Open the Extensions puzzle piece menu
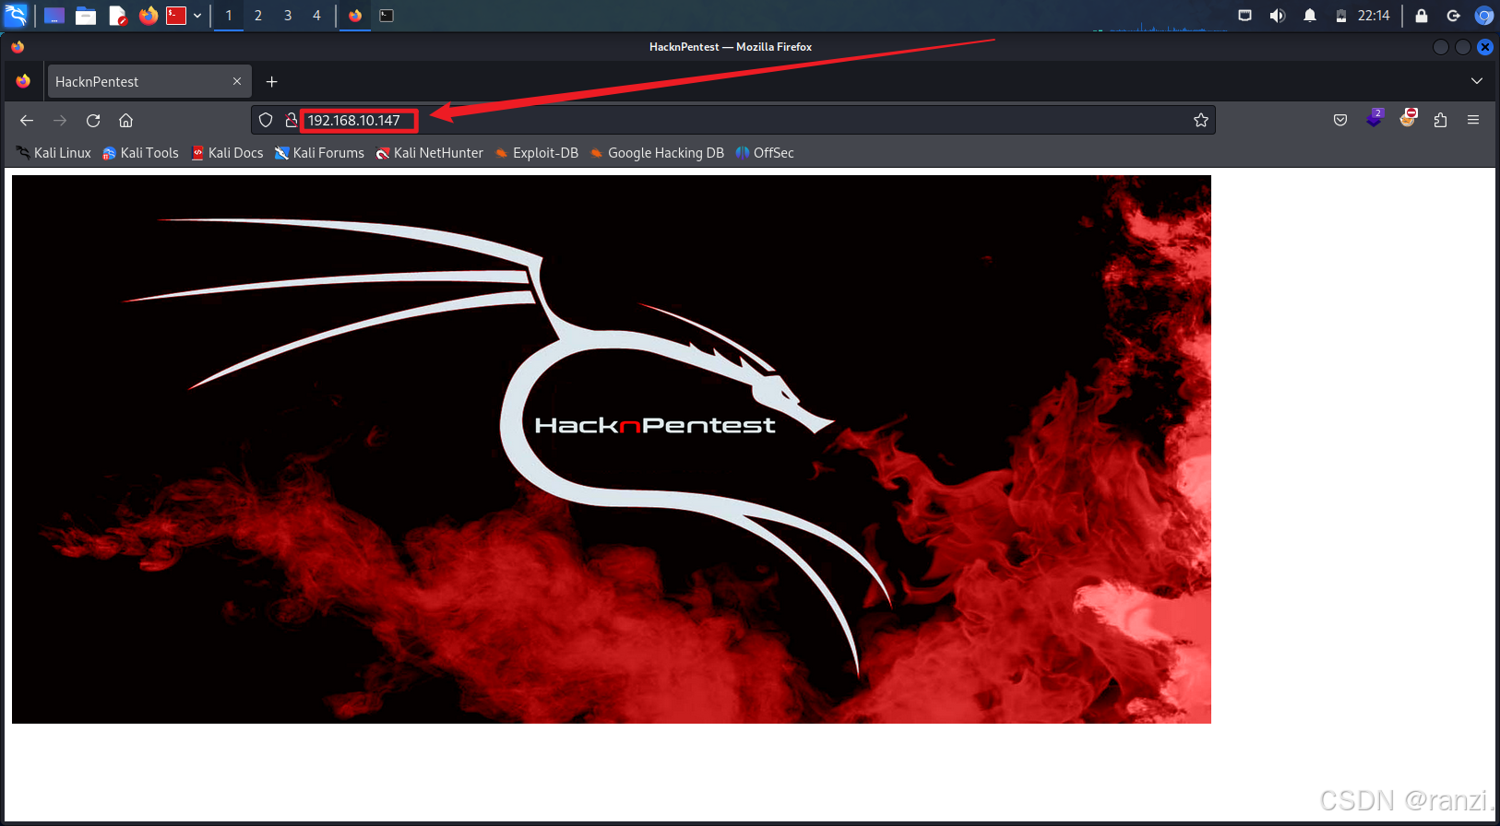Screen dimensions: 1500x826 click(x=1440, y=120)
